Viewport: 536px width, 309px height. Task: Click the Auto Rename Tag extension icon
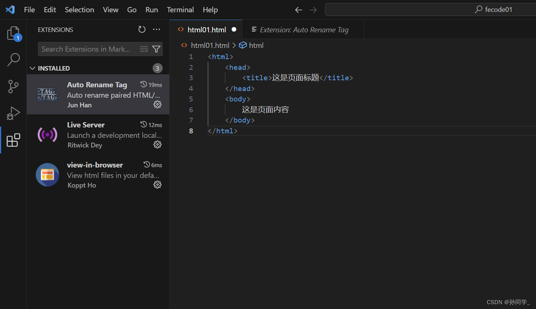47,94
